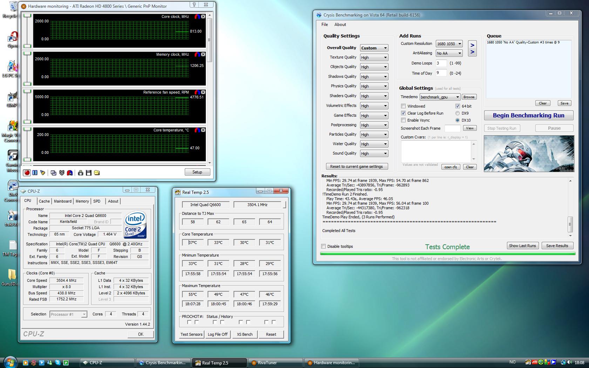Toggle the 64 bit checkbox

(x=458, y=106)
